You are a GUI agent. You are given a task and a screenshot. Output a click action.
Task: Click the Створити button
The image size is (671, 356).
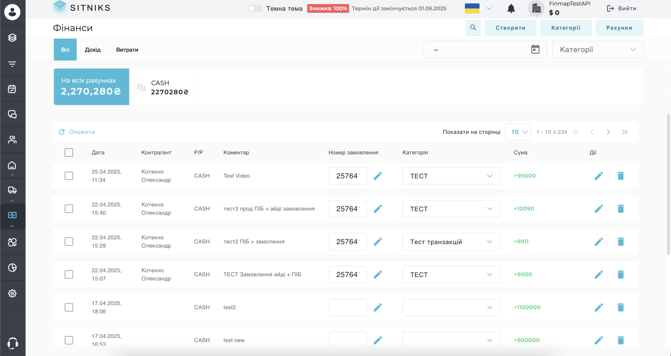[510, 28]
